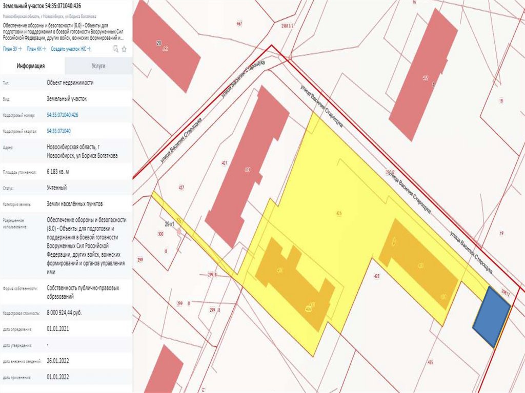525x393 pixels.
Task: Click the yellow parcel label 426 on map
Action: click(339, 213)
